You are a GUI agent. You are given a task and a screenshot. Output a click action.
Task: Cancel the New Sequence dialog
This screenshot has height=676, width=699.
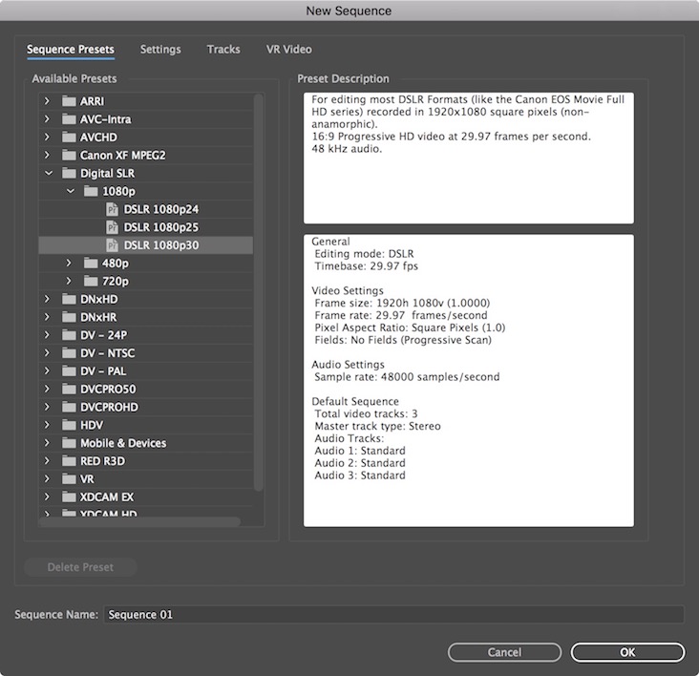pos(504,652)
